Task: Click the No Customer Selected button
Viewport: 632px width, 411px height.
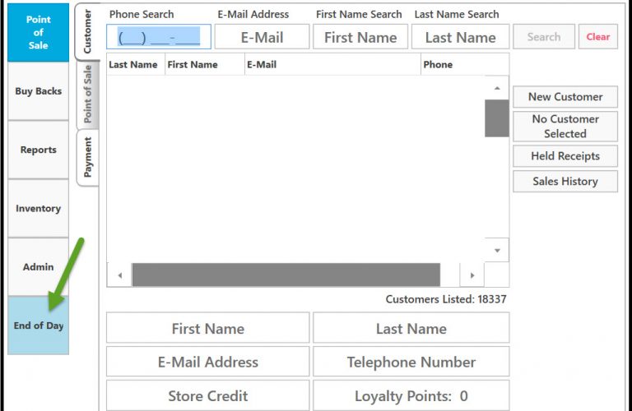Action: tap(565, 126)
